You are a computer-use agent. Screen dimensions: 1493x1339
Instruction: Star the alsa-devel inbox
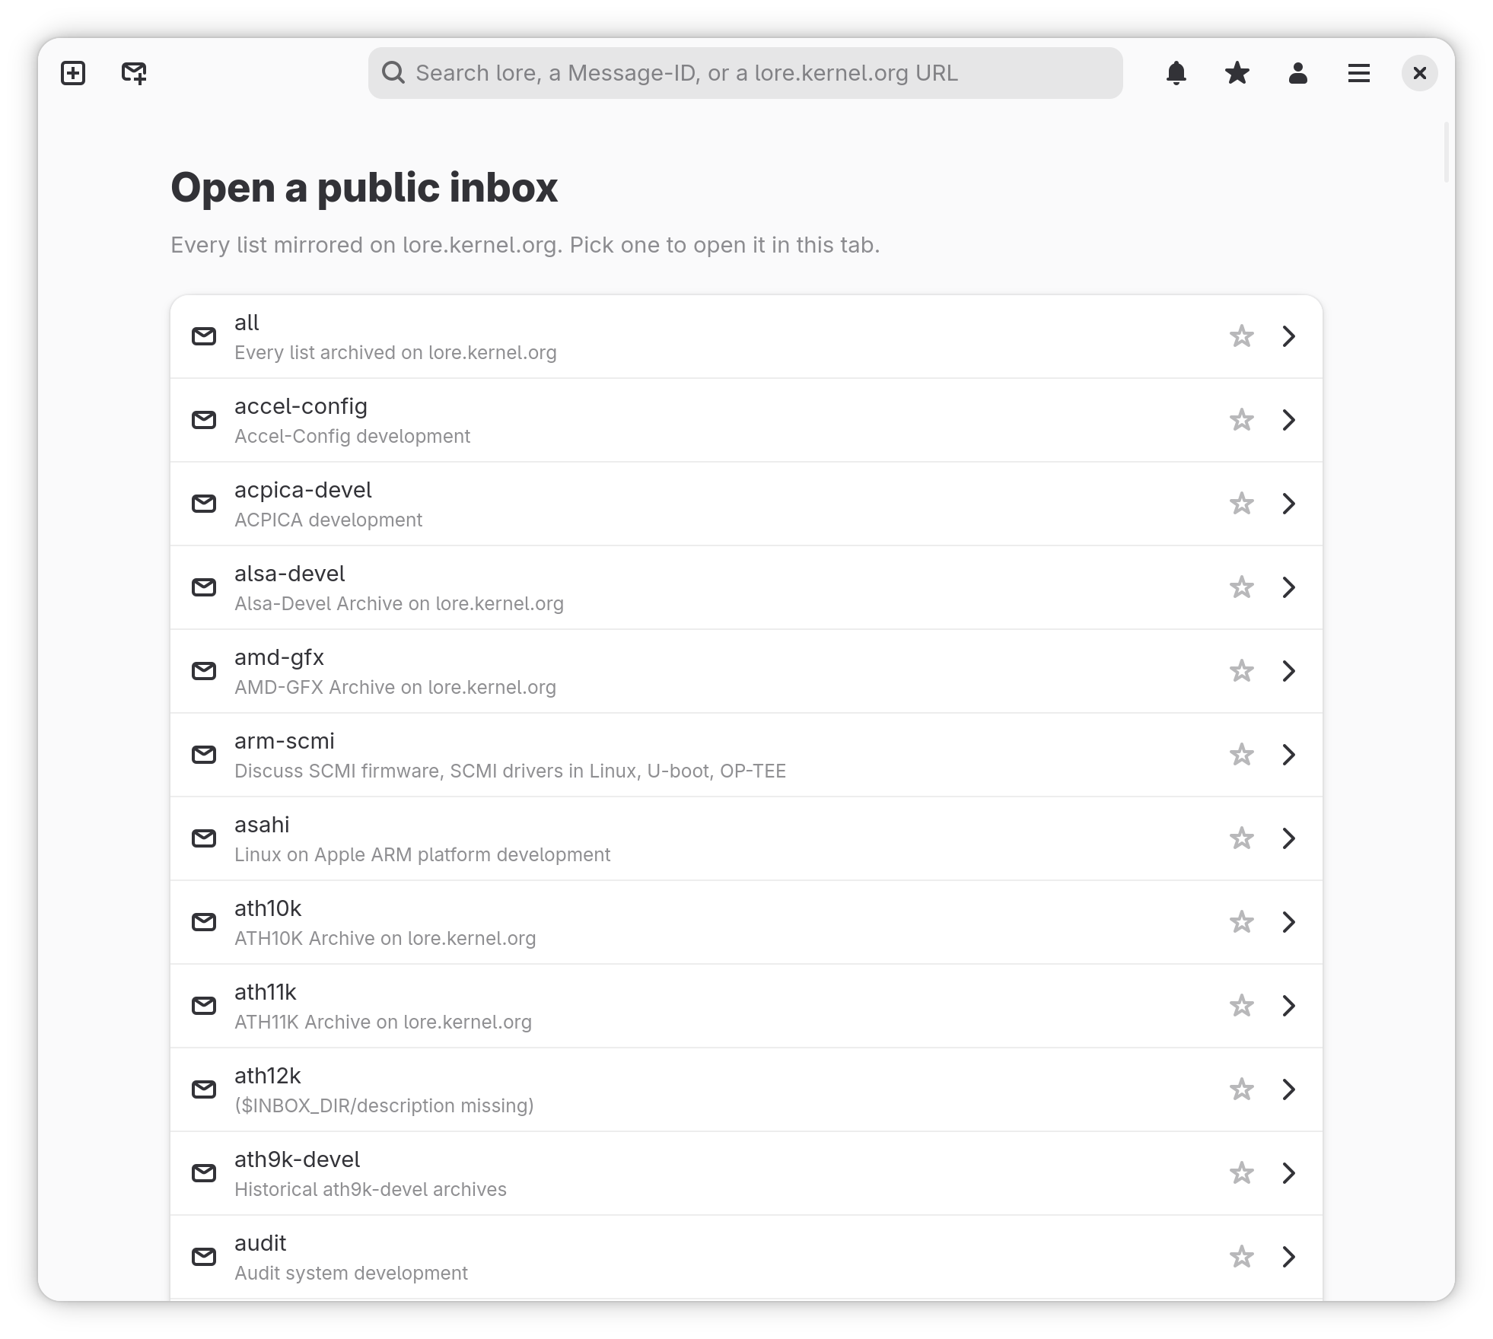tap(1242, 587)
